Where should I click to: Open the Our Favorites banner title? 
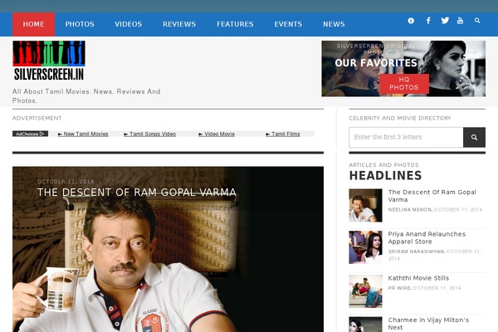click(376, 63)
